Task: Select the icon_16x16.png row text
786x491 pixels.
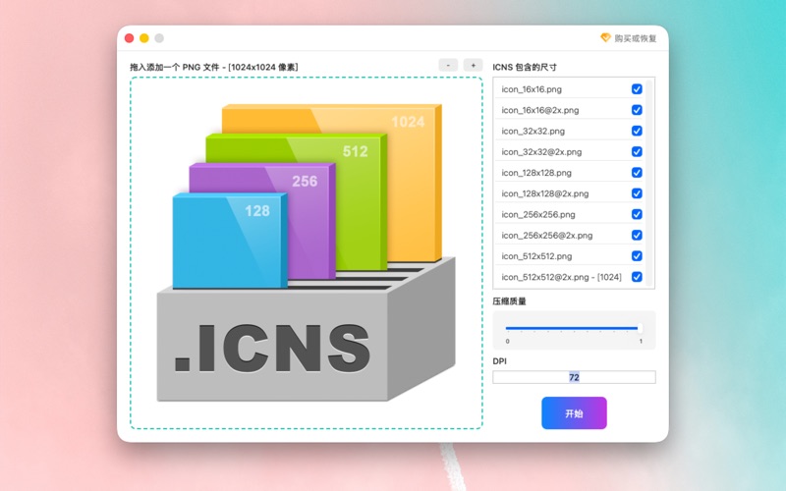Action: click(x=532, y=89)
